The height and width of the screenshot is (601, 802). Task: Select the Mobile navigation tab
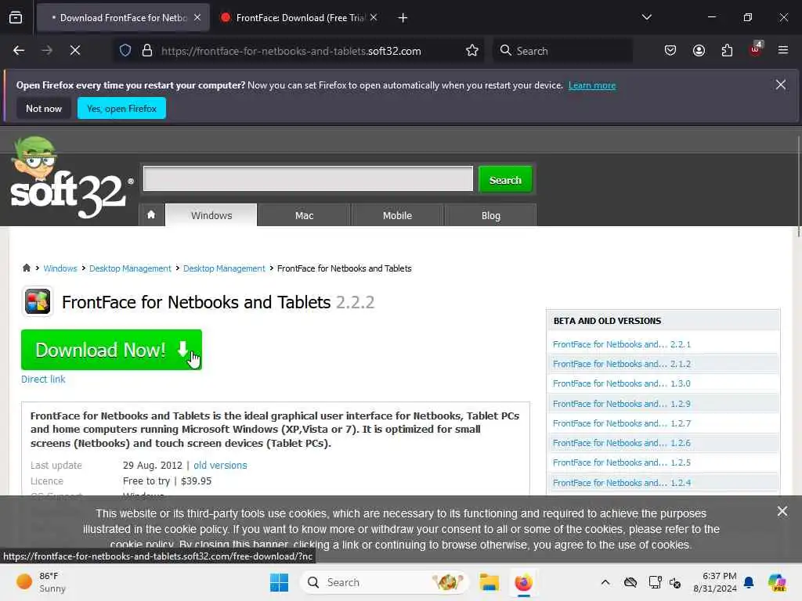[397, 215]
